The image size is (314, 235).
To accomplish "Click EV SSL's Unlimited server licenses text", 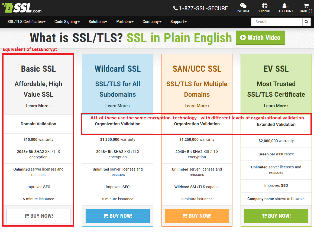I will click(x=276, y=170).
